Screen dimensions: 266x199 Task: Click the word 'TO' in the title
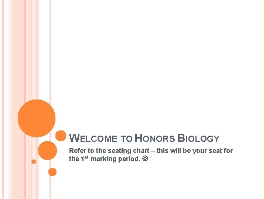coord(126,139)
